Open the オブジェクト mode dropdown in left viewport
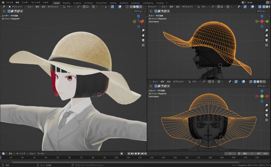Screen dimensions: 271x167 (x=17, y=7)
